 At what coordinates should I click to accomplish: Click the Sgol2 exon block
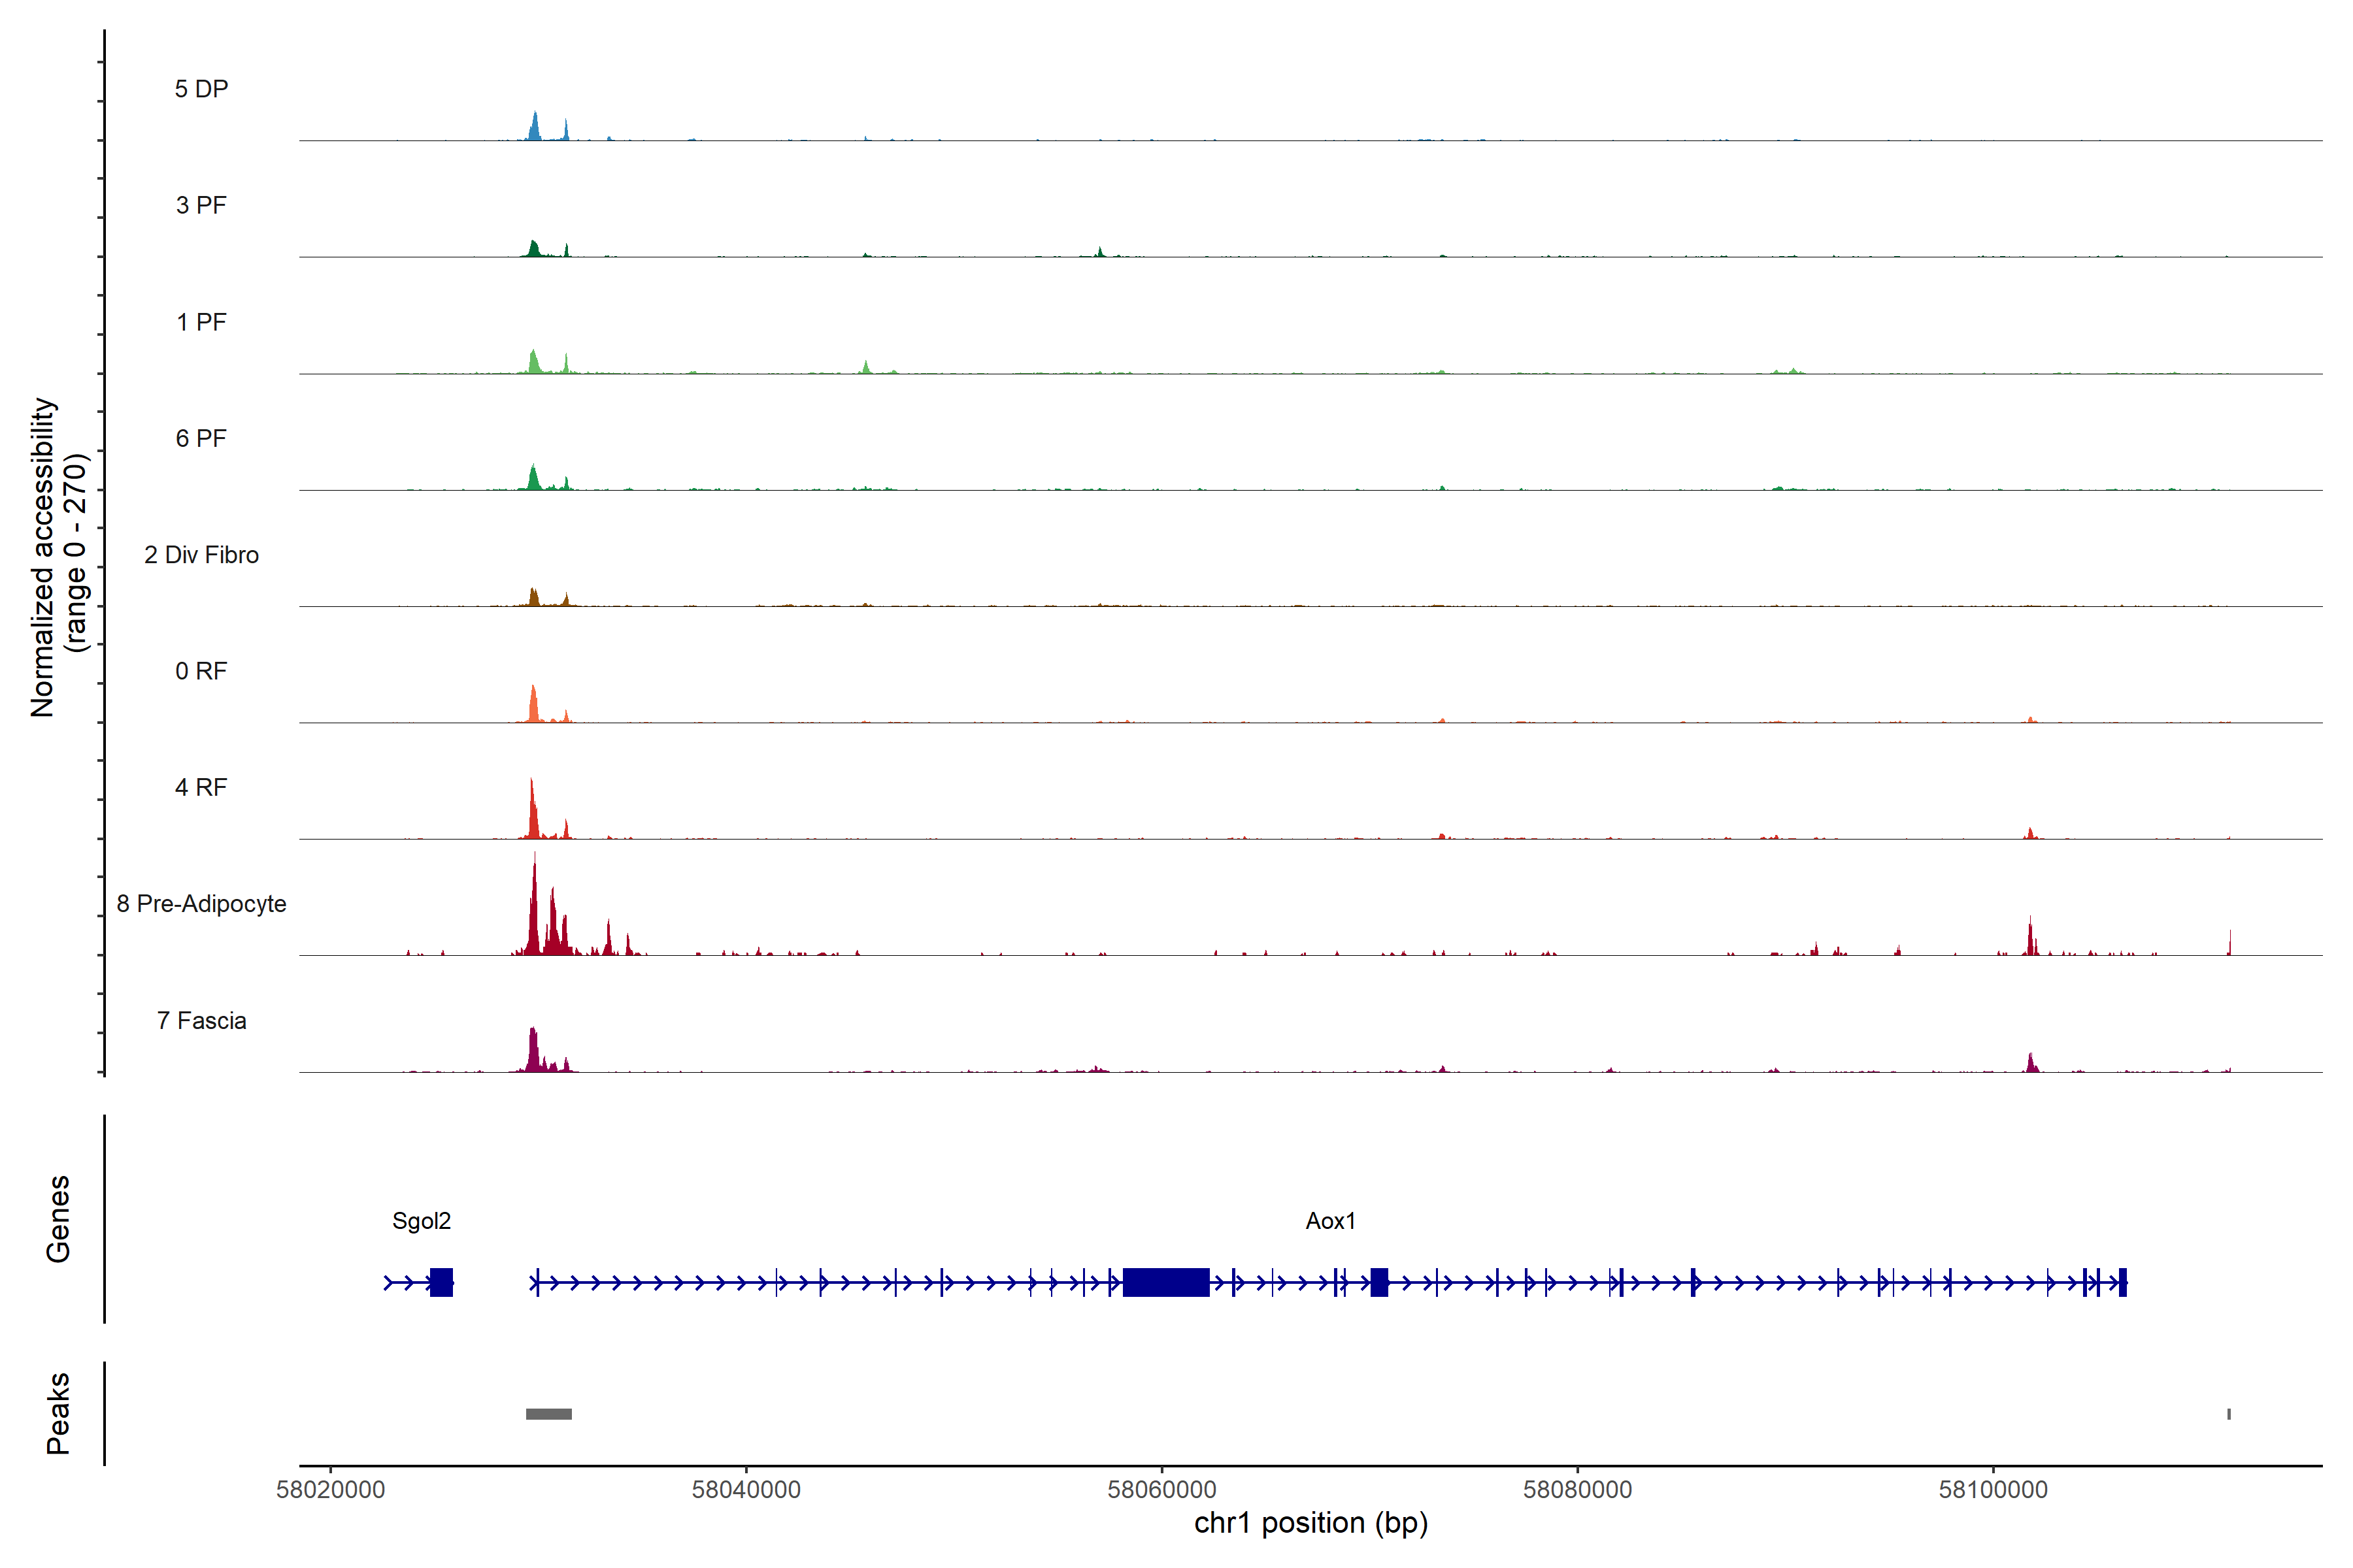(441, 1282)
